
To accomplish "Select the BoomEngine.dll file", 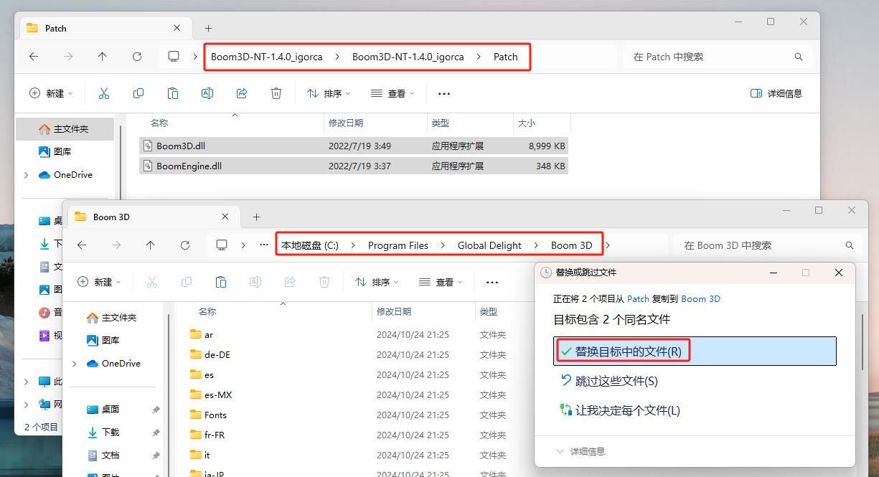I will pos(354,166).
